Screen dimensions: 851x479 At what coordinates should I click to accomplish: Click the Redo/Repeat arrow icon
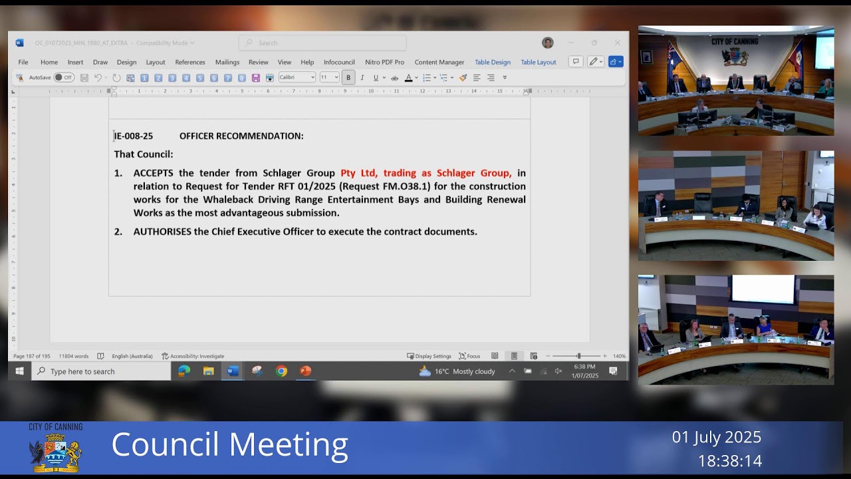point(116,78)
